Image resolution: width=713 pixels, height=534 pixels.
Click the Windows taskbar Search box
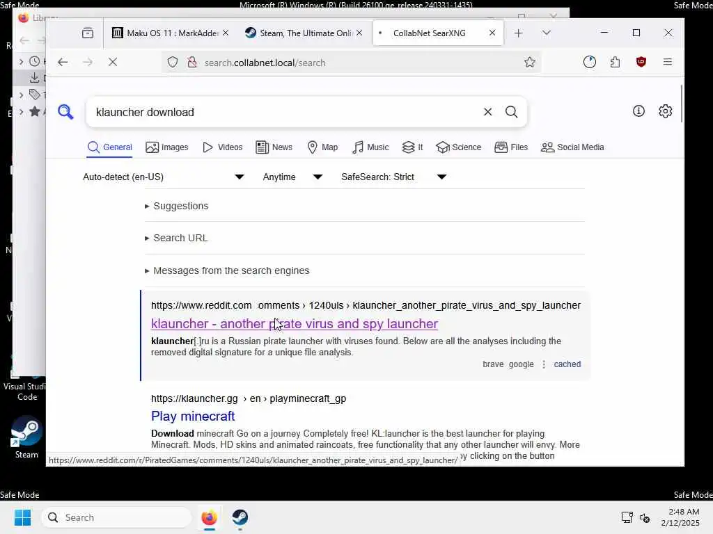(x=116, y=517)
